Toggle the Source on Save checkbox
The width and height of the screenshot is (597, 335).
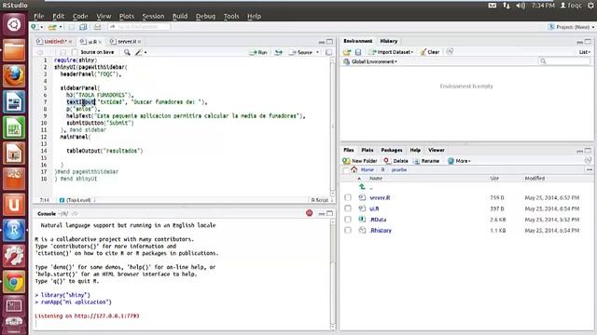tap(75, 52)
